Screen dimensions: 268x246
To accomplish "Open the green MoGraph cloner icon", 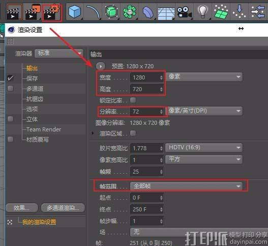I will click(x=130, y=12).
